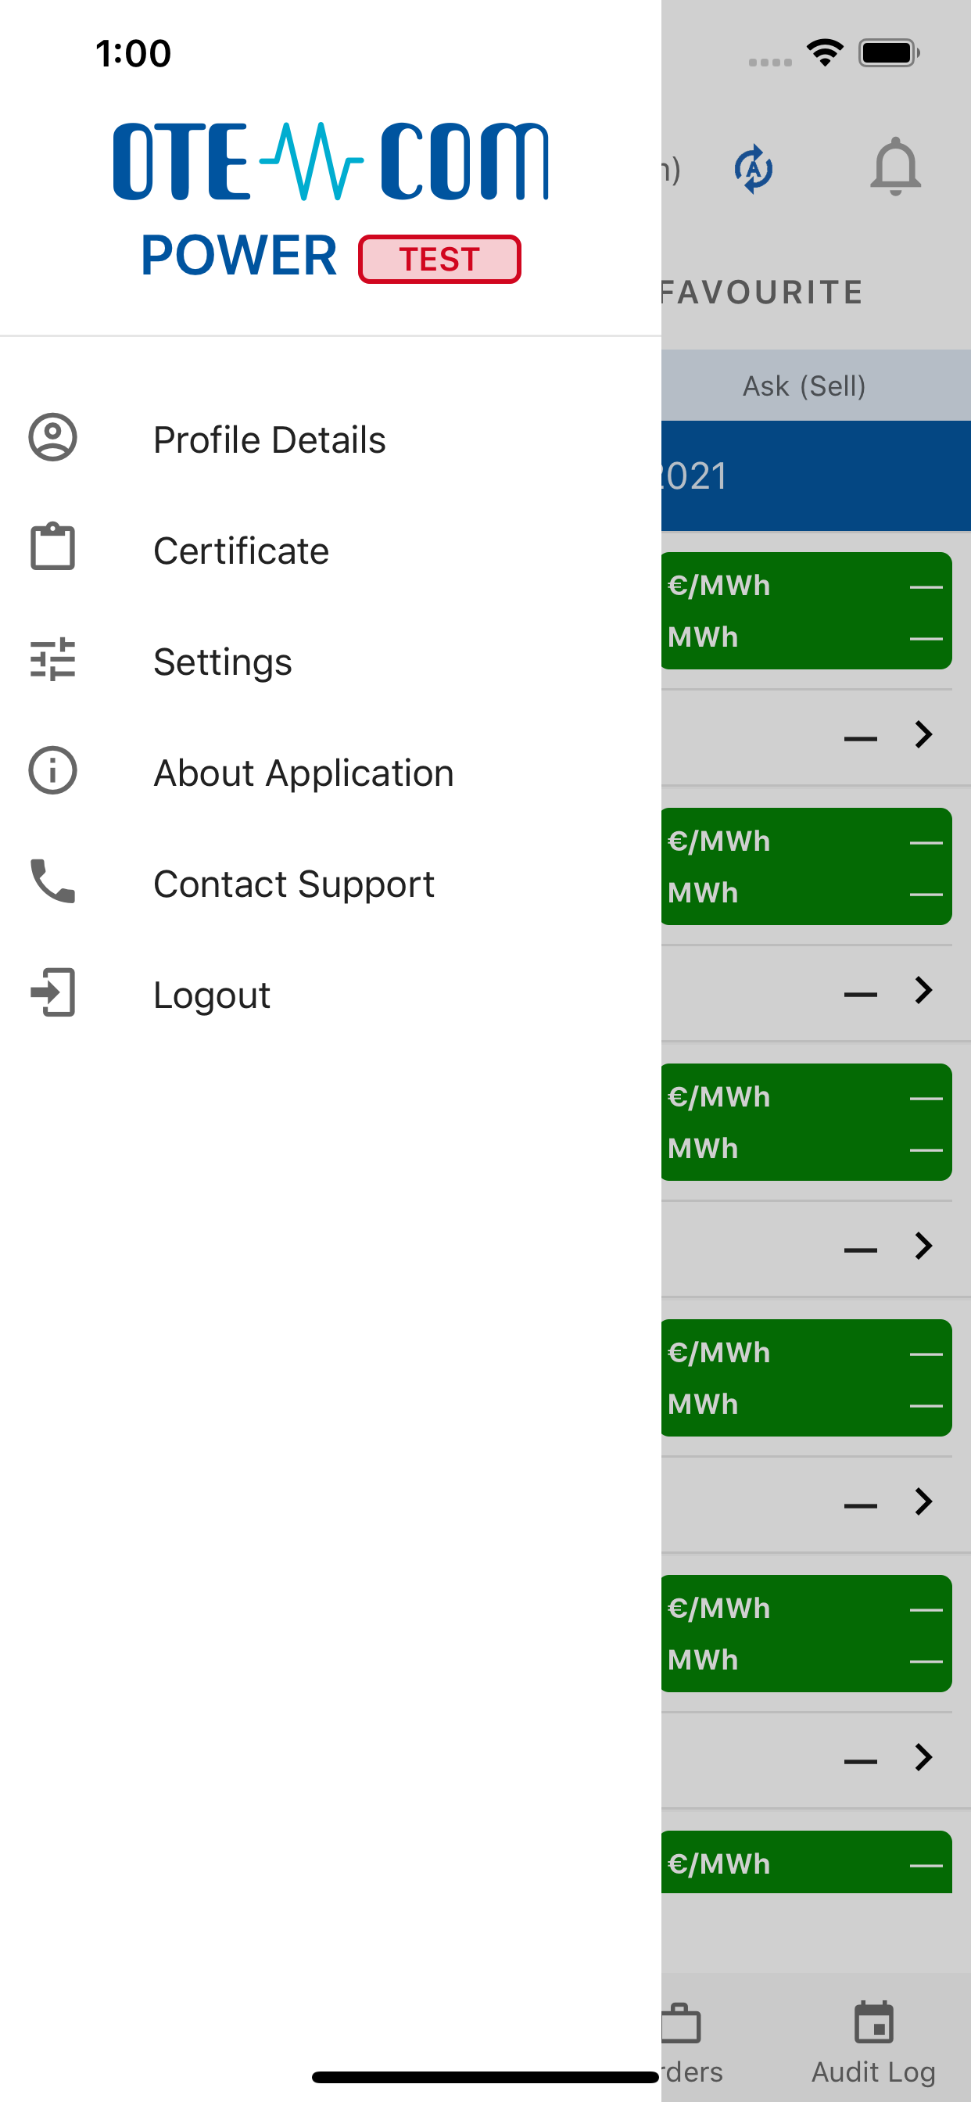971x2102 pixels.
Task: Tap the third green ask price card
Action: click(x=805, y=1121)
